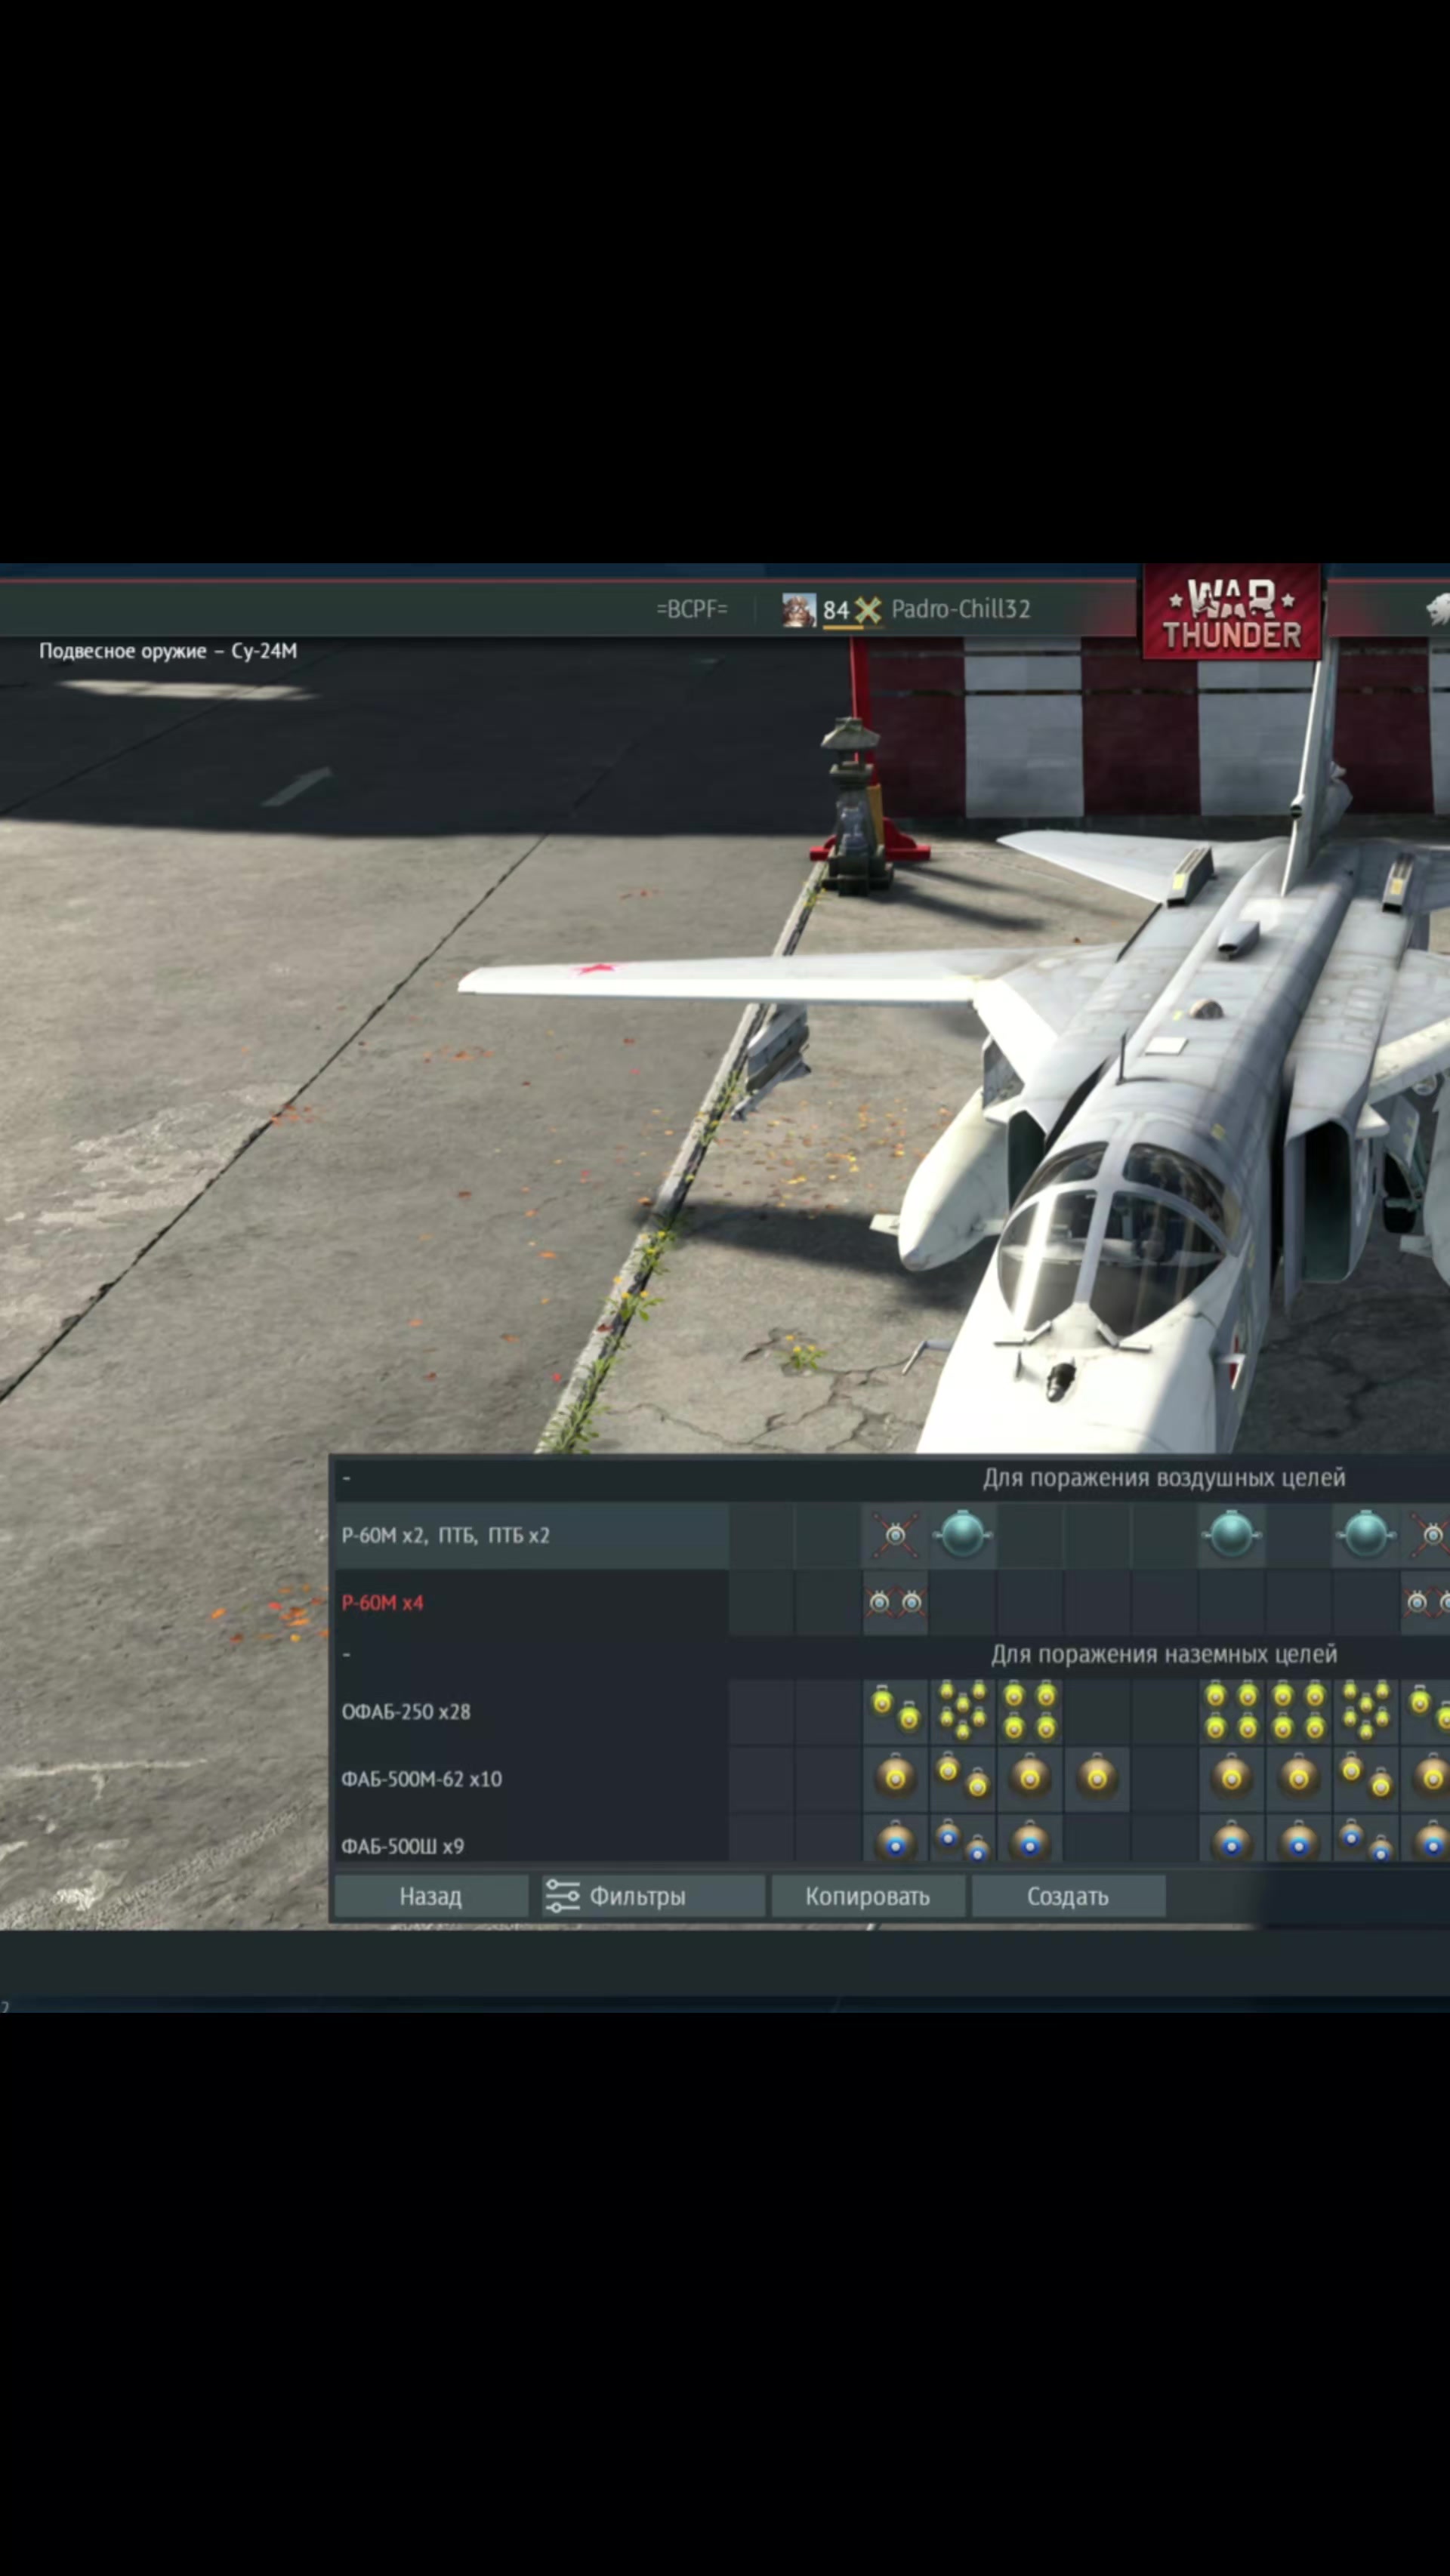Select the right six-bomb ОФАБ-250 cluster icon
The width and height of the screenshot is (1450, 2576).
(x=1366, y=1711)
